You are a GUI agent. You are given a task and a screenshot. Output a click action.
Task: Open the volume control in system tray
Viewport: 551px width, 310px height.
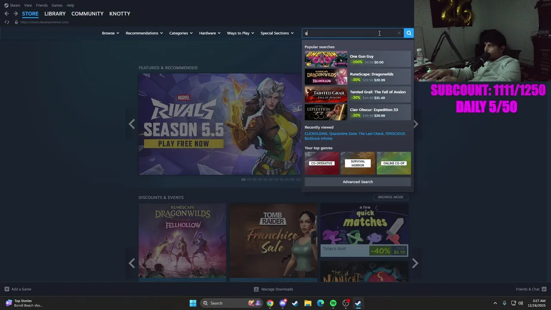(520, 303)
